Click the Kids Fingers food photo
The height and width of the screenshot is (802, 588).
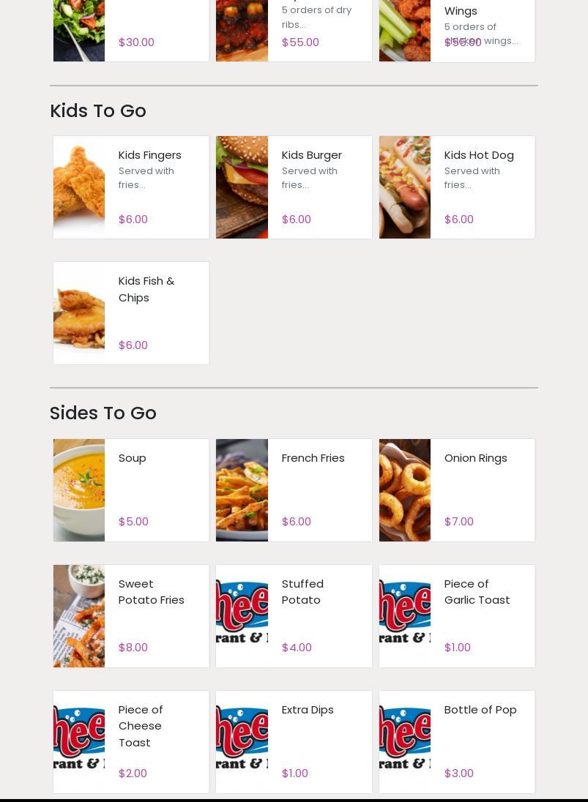tap(79, 187)
